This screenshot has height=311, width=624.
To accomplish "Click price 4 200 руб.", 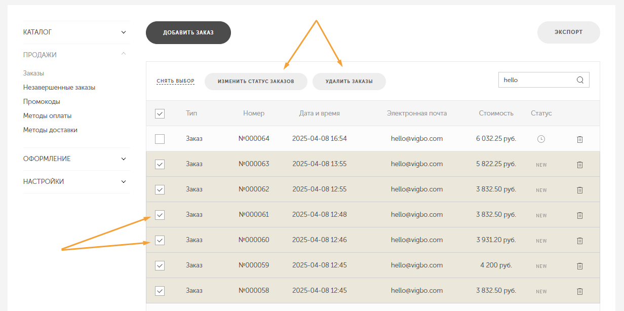I will (496, 265).
